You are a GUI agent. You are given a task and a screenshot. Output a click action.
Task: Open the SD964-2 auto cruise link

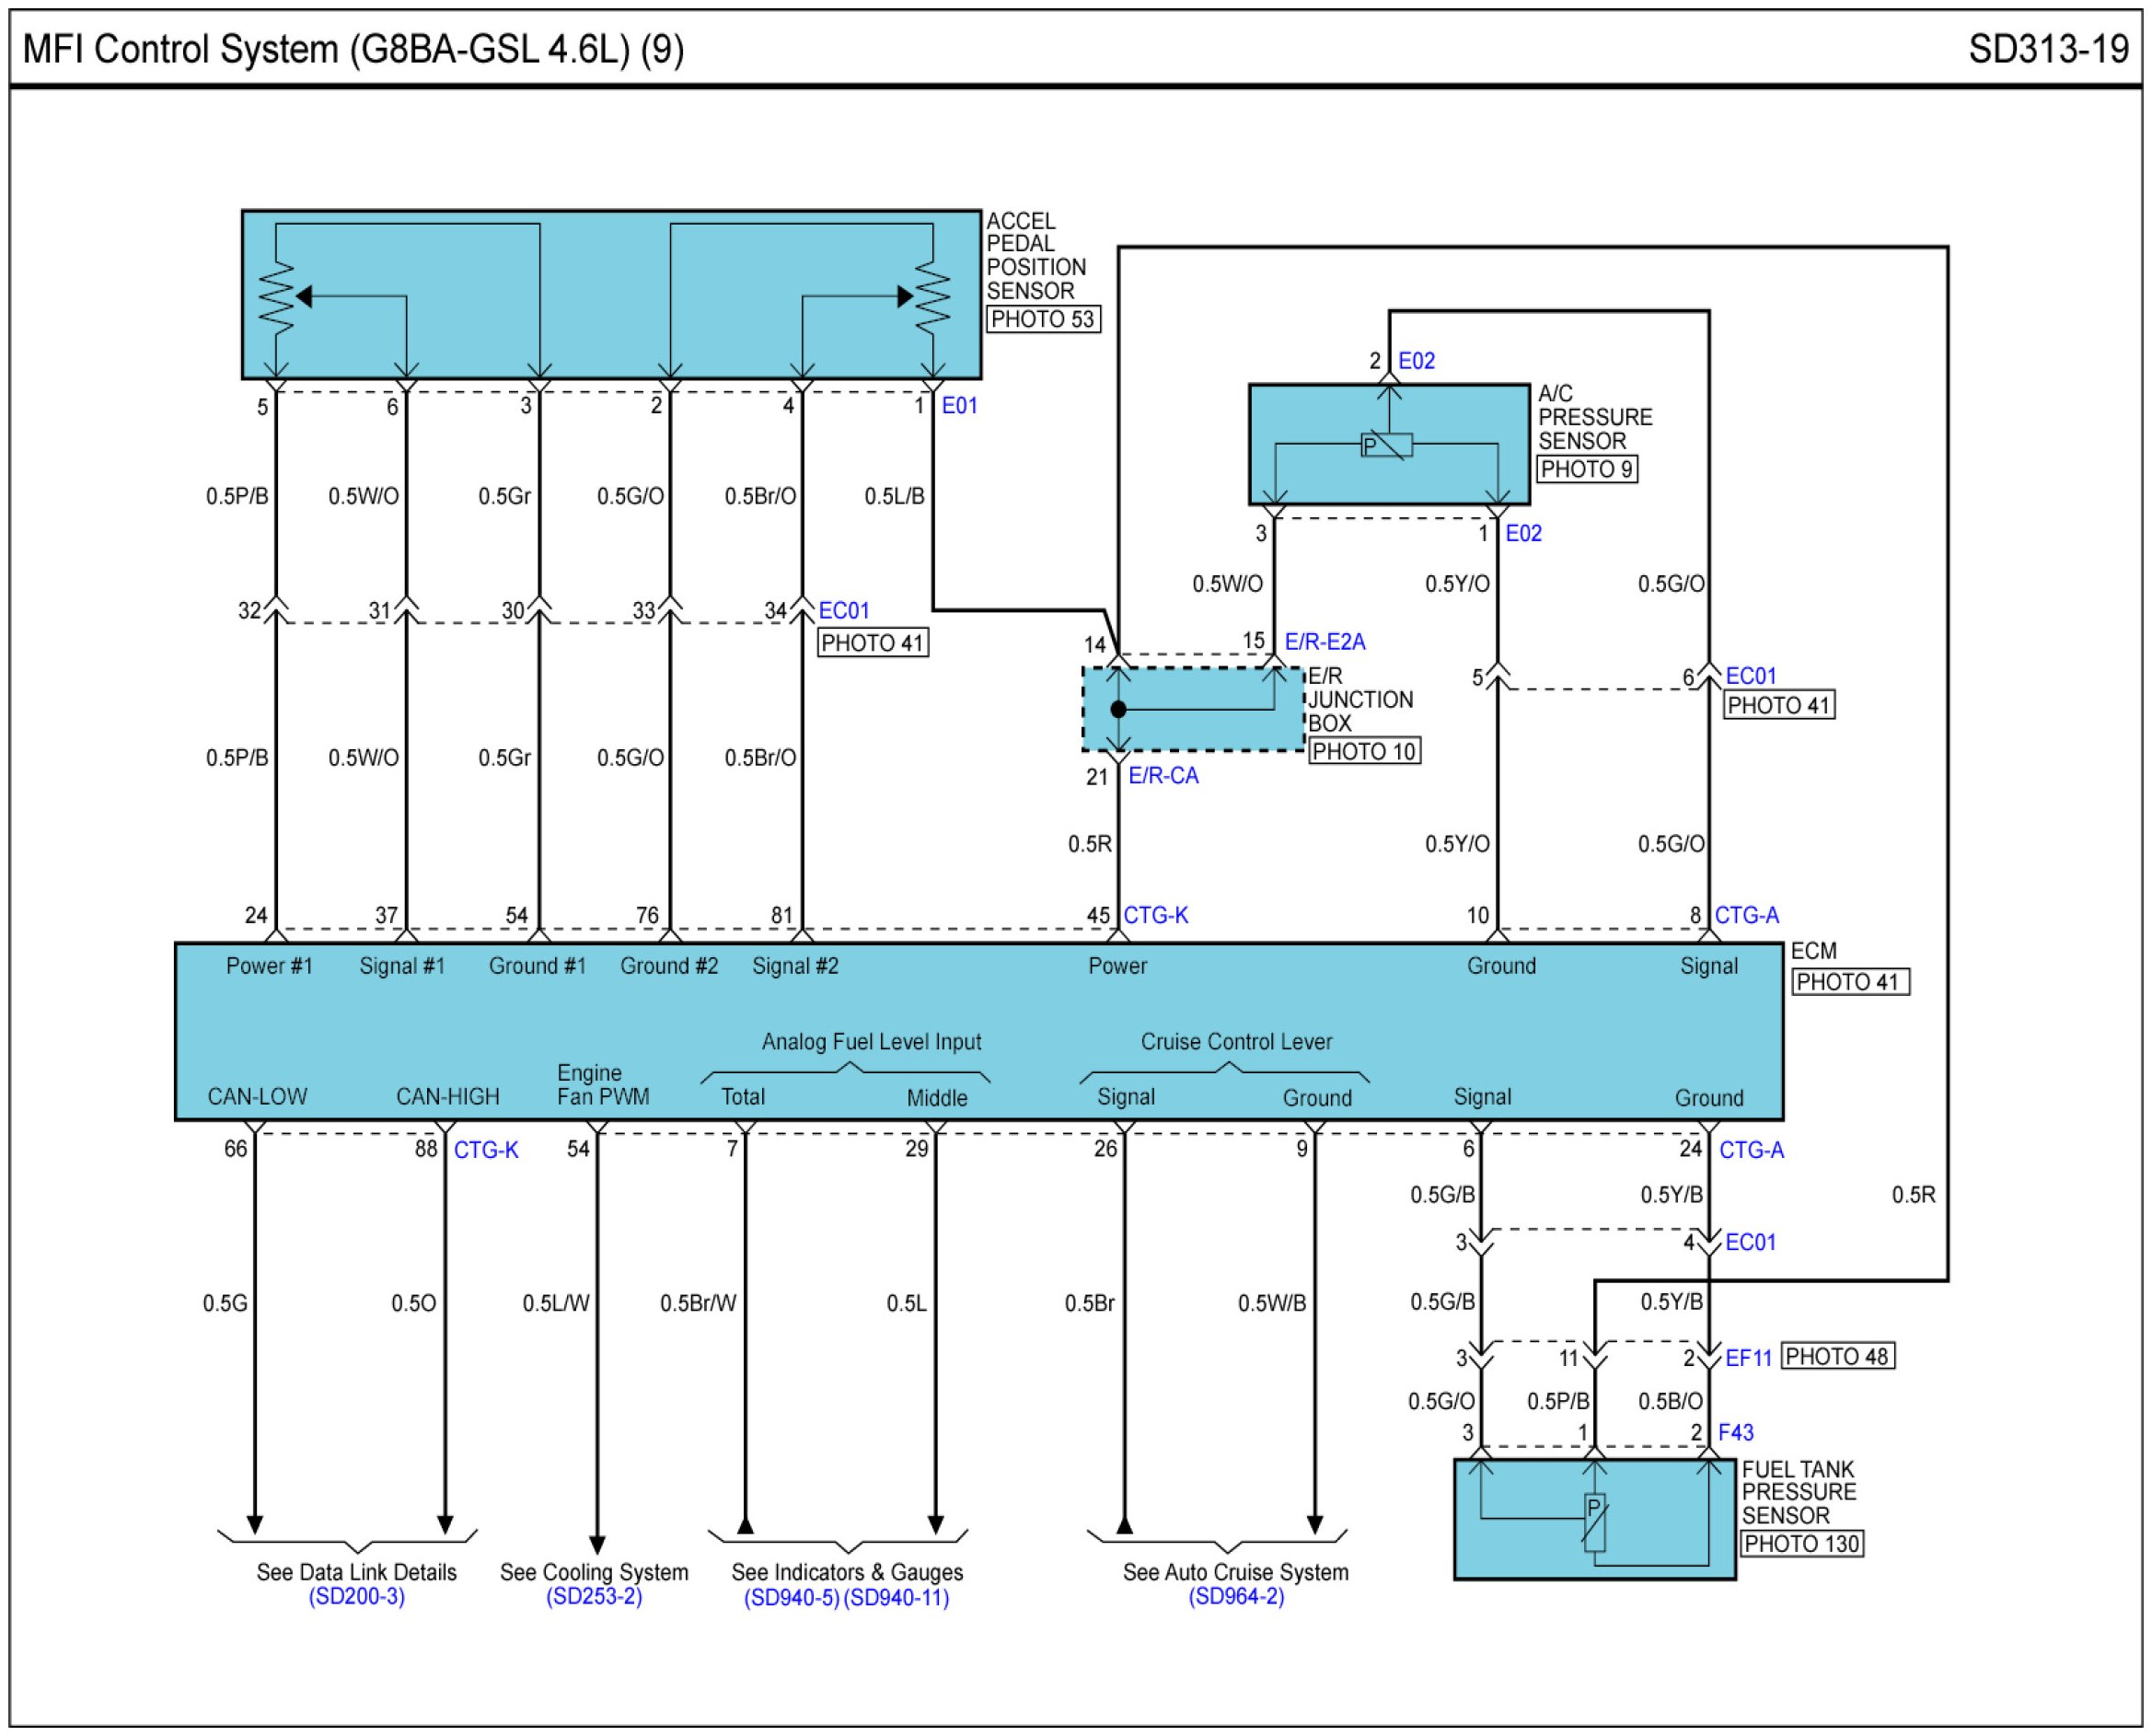(1236, 1596)
